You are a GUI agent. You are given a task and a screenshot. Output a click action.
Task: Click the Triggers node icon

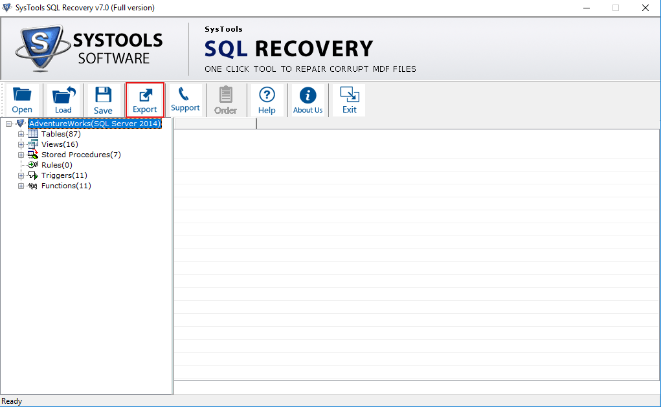(33, 175)
